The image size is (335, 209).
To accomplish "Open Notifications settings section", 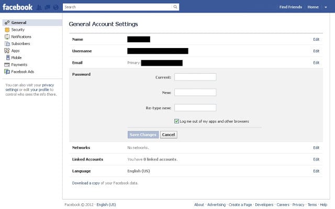I will (x=21, y=37).
